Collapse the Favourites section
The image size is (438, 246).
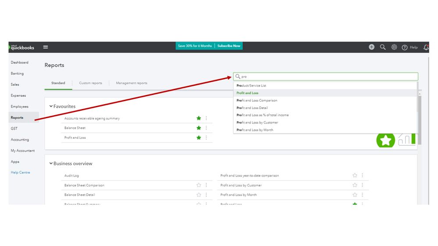pos(51,106)
